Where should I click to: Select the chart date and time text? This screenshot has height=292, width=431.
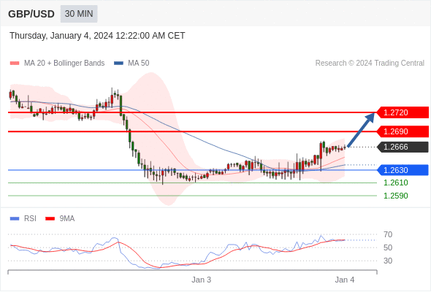tap(97, 36)
